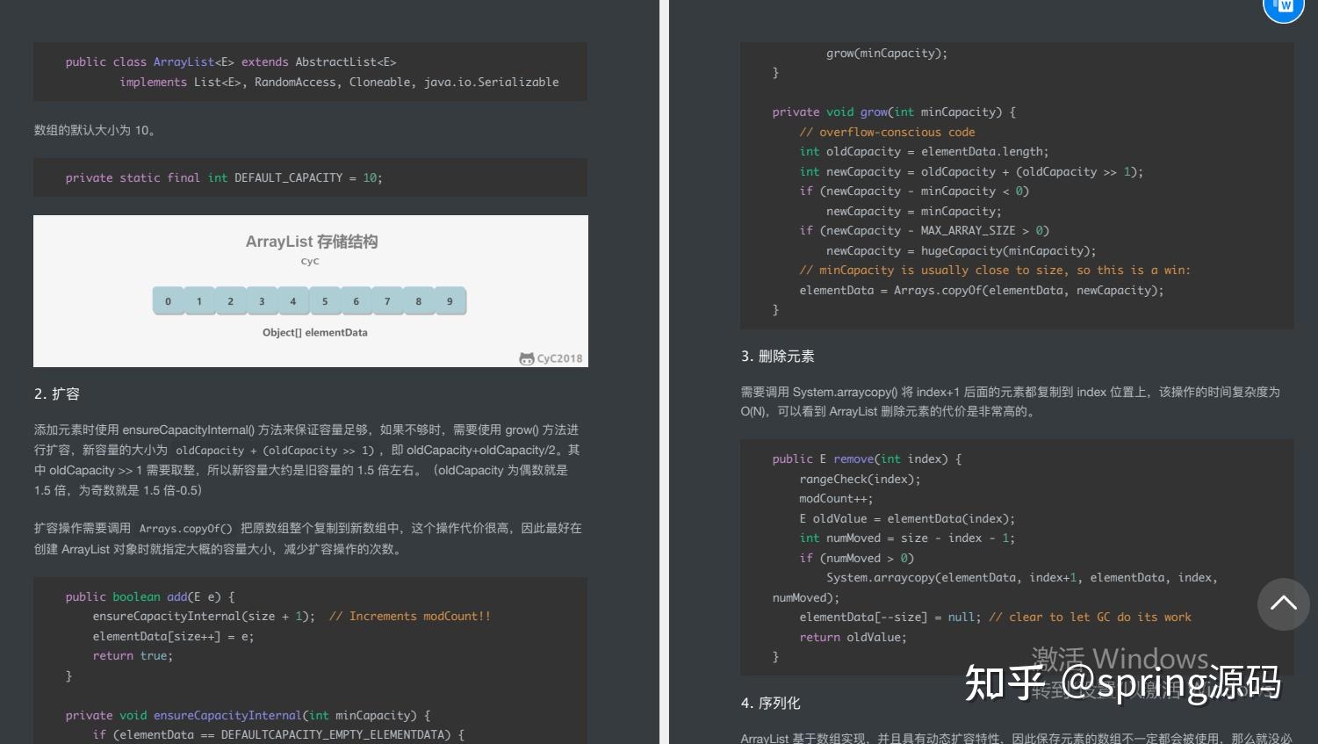Click the white W inside the blue circle
1318x744 pixels.
[1282, 9]
